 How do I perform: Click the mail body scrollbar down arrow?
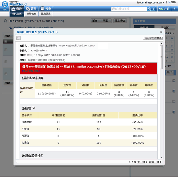161,157
